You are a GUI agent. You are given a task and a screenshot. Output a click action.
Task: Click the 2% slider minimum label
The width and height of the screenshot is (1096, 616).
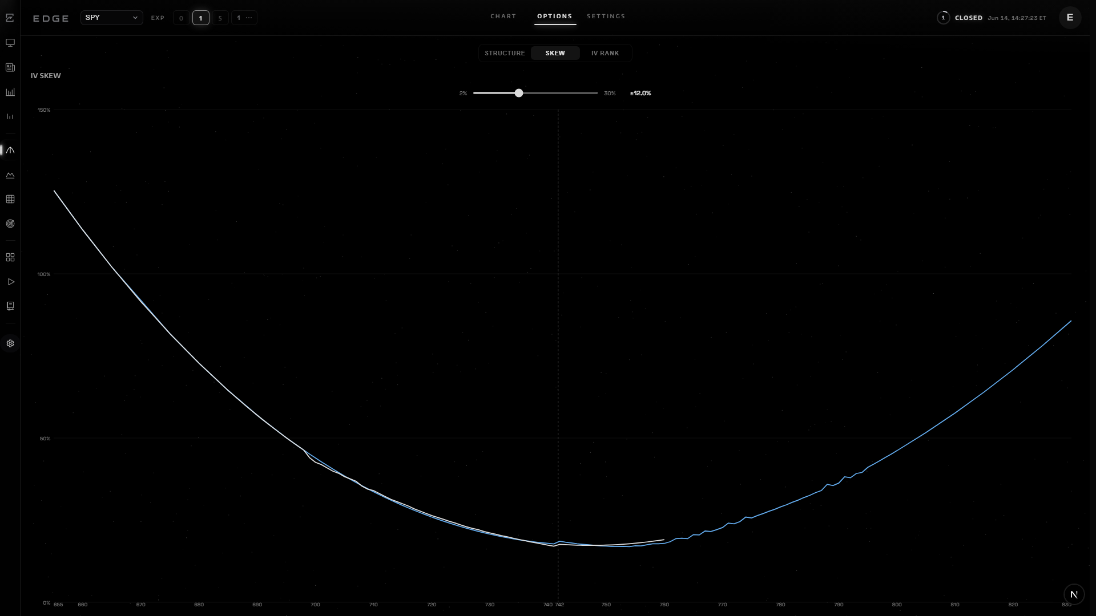(463, 94)
